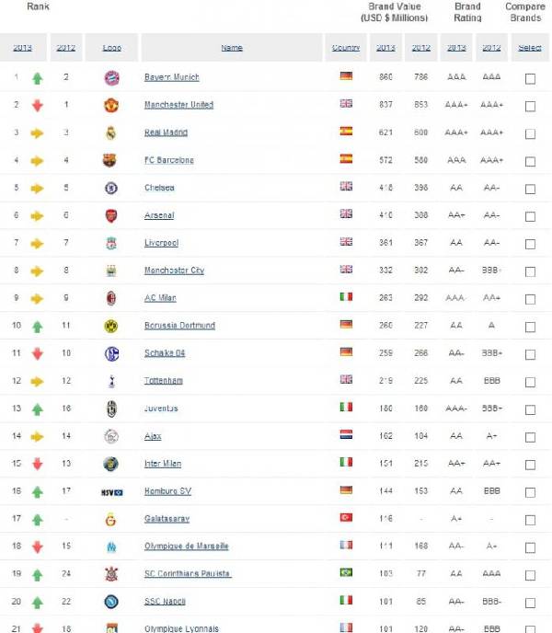Sort by the Country column header
552x633 pixels.
345,47
